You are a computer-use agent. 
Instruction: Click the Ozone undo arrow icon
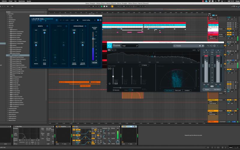pos(208,46)
